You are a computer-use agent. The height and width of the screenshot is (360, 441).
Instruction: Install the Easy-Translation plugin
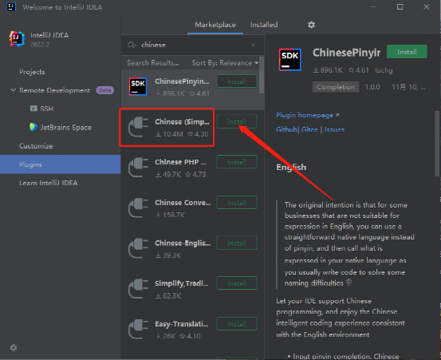coord(237,324)
